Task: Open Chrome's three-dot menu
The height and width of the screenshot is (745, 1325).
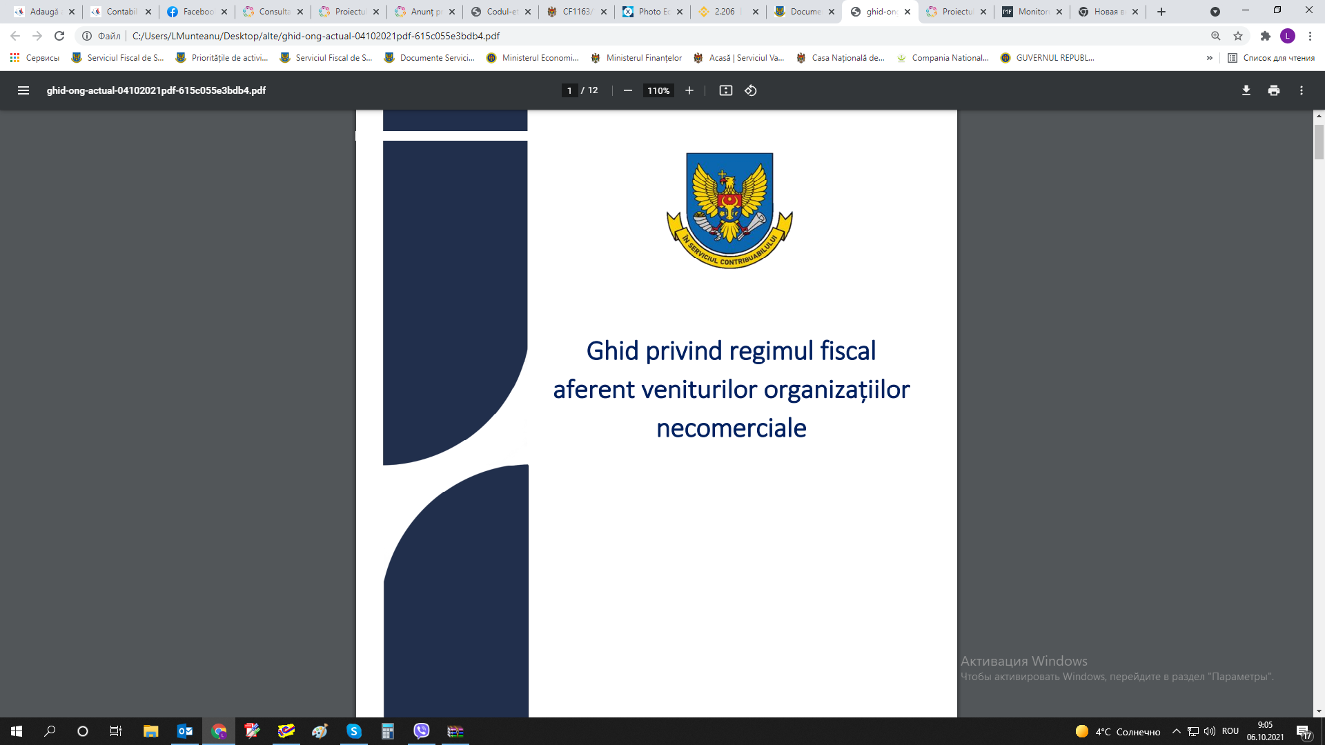Action: coord(1310,36)
